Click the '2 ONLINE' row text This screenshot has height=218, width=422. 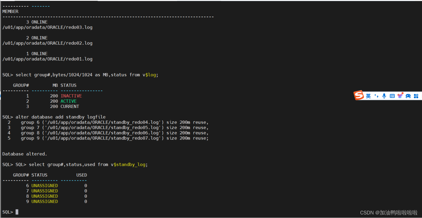pos(37,38)
